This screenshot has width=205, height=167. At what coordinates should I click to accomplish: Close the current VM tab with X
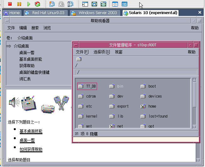click(200, 13)
